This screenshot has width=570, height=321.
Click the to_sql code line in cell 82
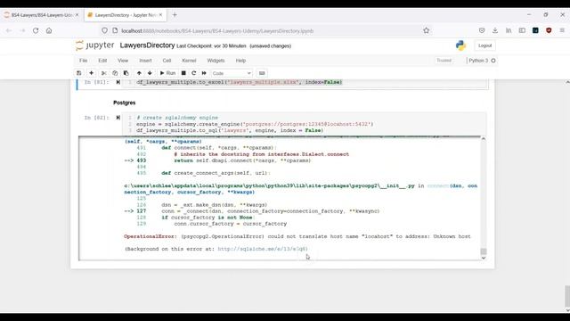(x=230, y=130)
